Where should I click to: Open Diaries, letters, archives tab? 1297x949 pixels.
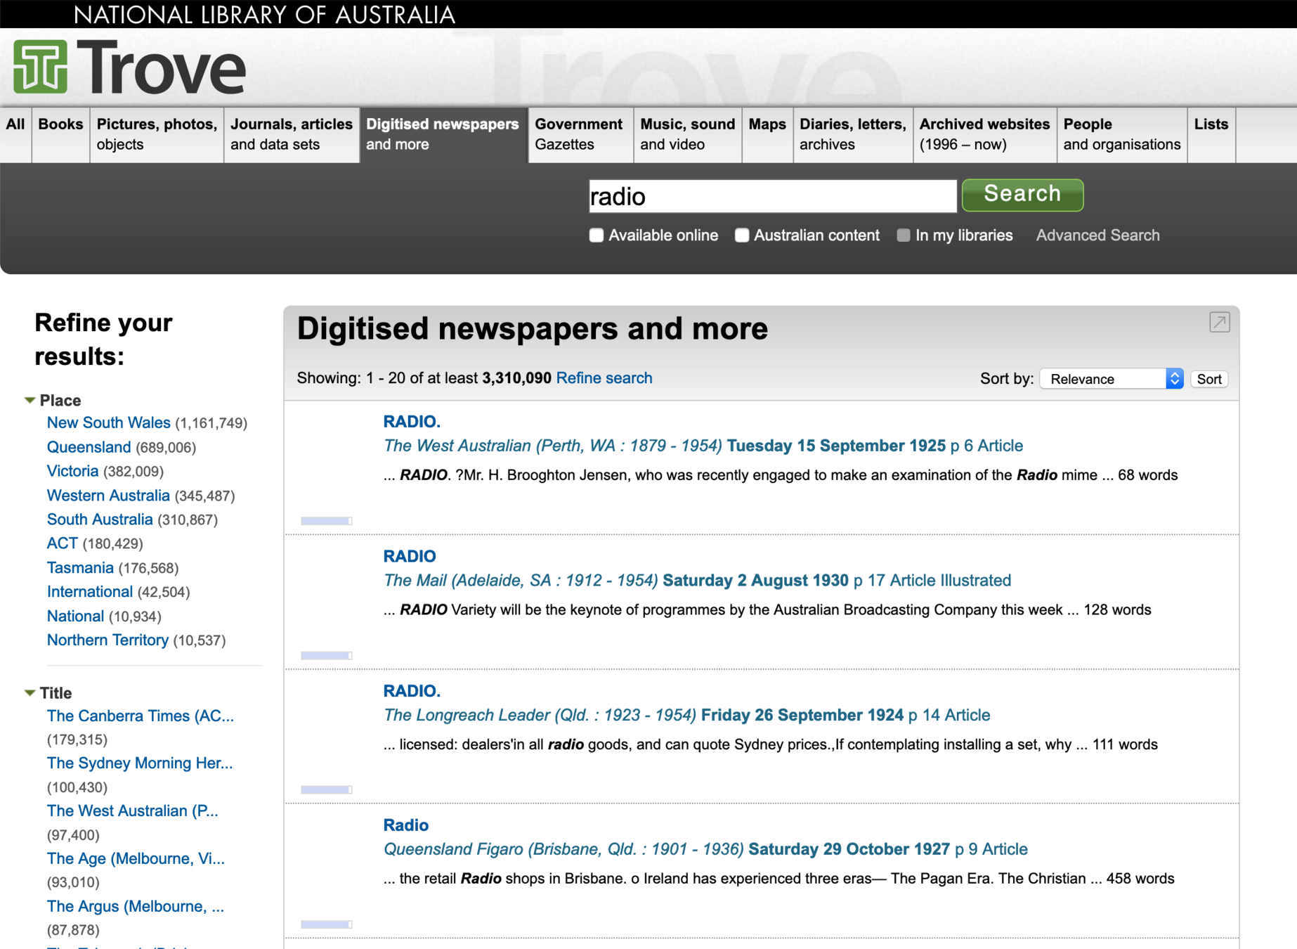click(x=853, y=134)
